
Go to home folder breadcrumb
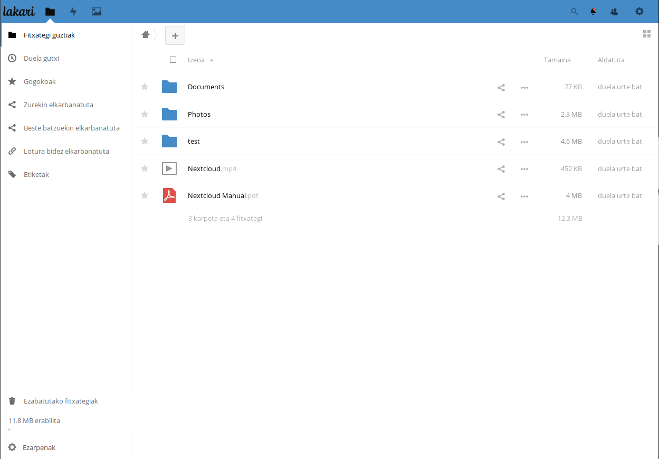coord(146,35)
